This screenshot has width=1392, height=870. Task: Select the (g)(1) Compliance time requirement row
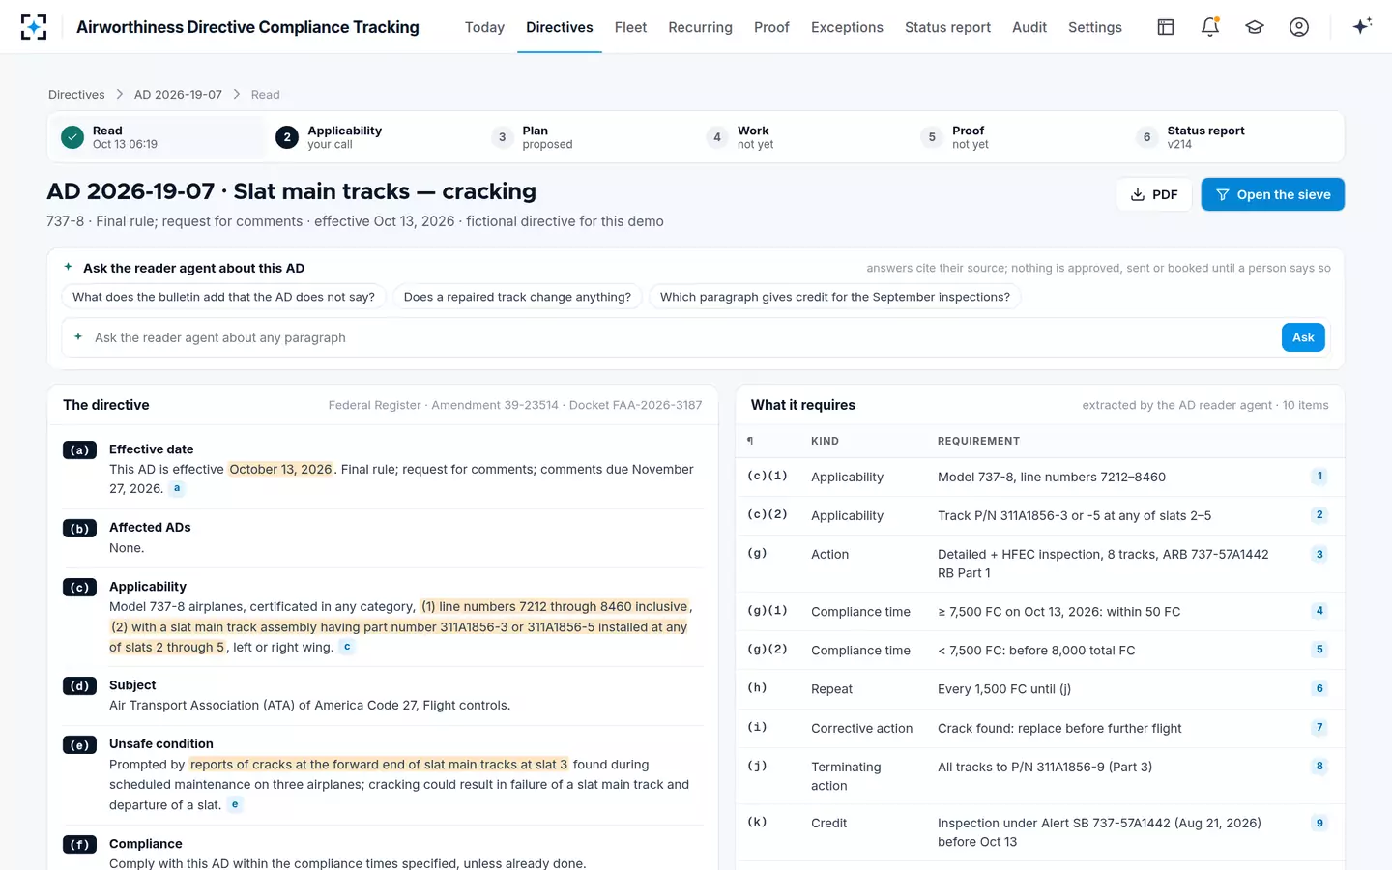(1040, 612)
